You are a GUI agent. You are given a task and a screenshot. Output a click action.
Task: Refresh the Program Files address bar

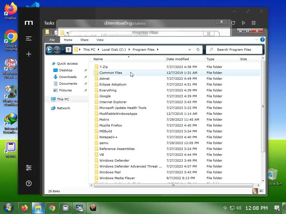pos(198,50)
